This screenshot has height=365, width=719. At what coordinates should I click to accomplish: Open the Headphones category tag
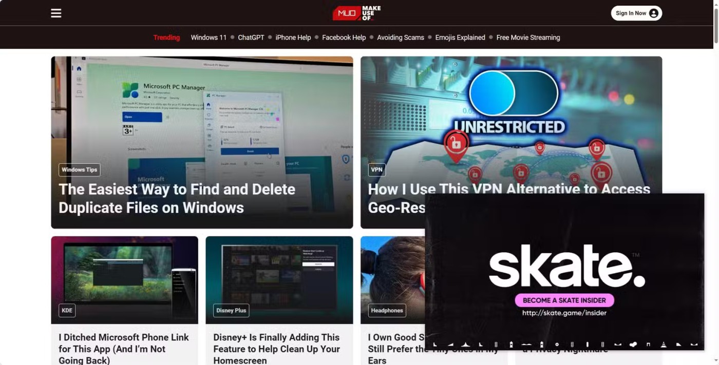tap(387, 310)
